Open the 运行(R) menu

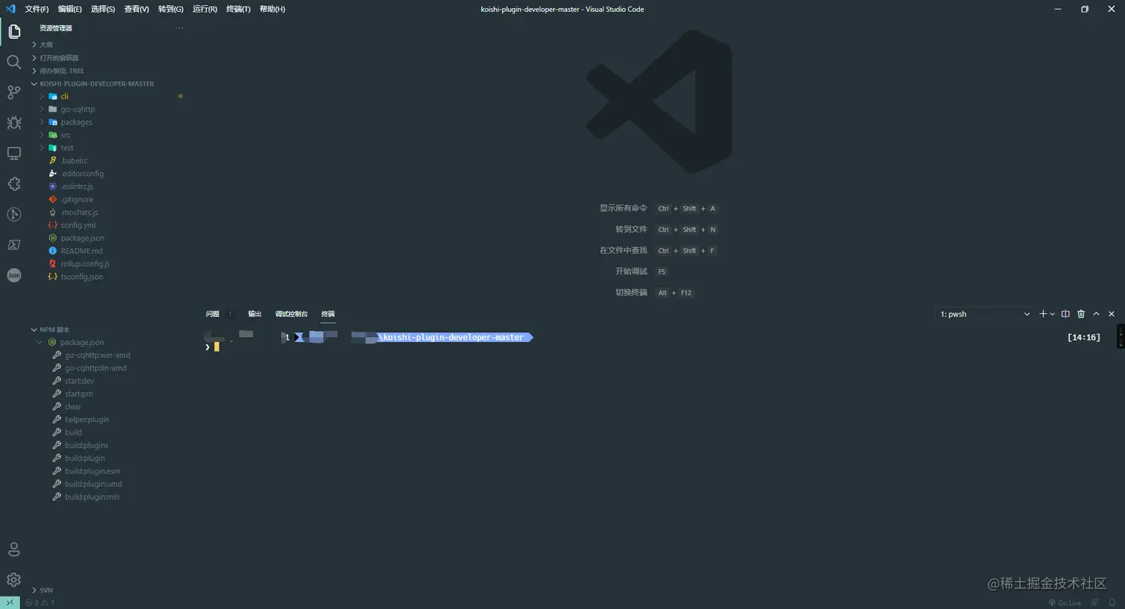point(205,9)
